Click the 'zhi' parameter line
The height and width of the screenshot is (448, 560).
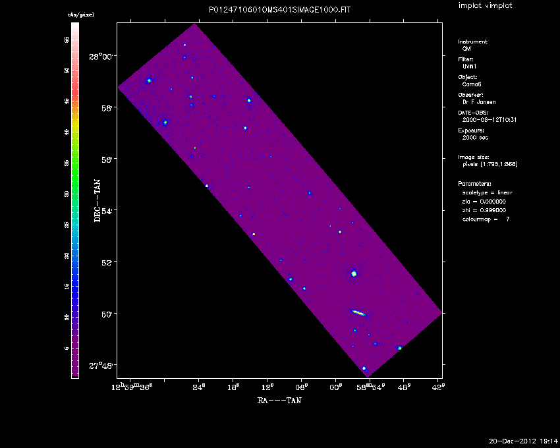point(484,210)
